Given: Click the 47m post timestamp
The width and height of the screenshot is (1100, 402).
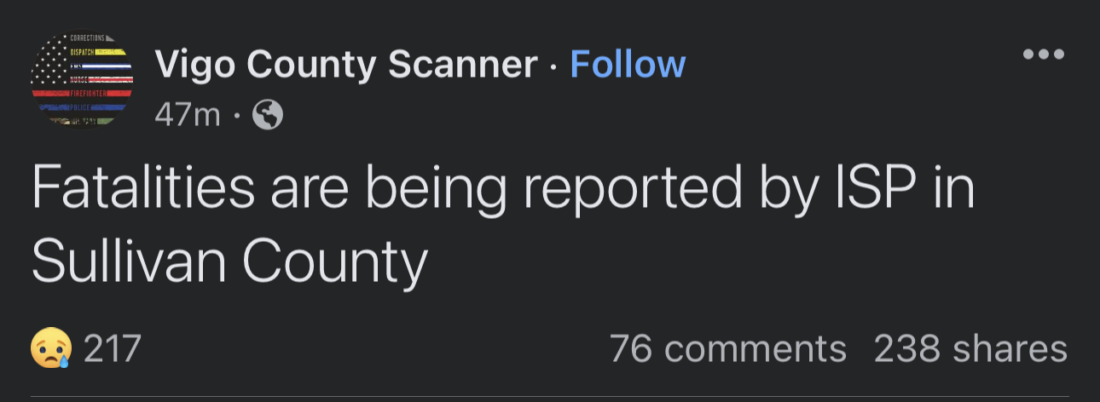Looking at the screenshot, I should pos(188,115).
